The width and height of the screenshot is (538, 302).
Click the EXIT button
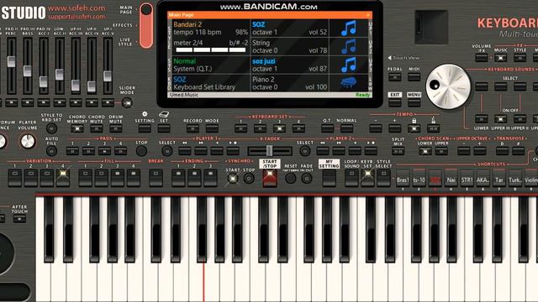tap(395, 103)
